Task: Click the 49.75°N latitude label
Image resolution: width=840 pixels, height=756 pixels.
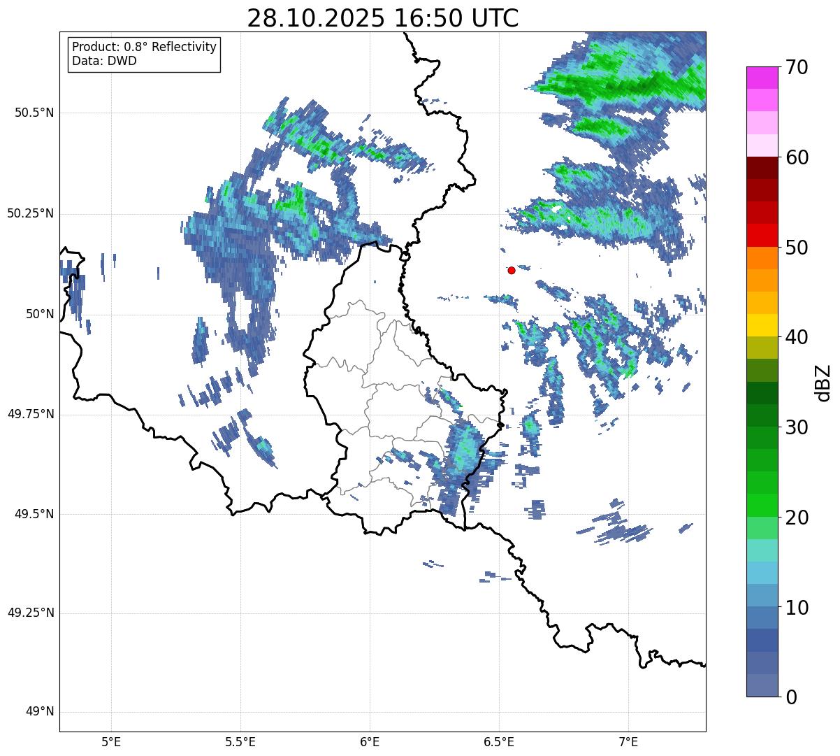Action: (x=31, y=414)
